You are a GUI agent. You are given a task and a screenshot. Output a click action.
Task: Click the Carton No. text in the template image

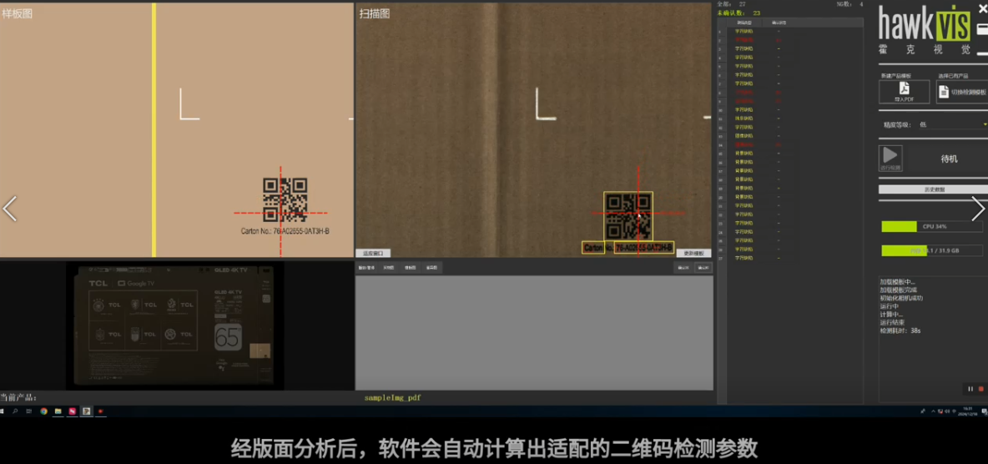pyautogui.click(x=285, y=231)
